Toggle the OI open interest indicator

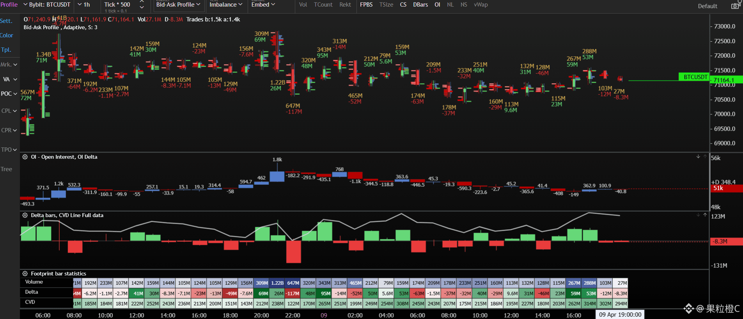coord(437,5)
